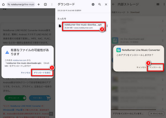This screenshot has width=166, height=118.
Task: Click the Android icon on download button
Action: [24, 98]
